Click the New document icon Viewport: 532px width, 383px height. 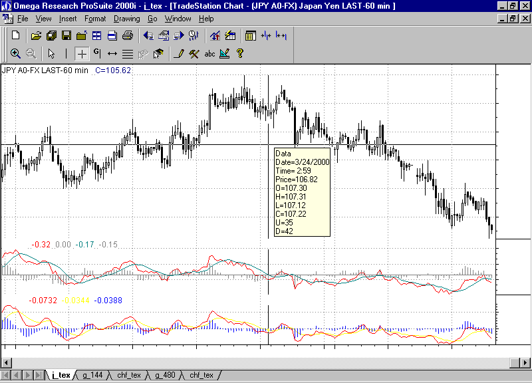15,36
